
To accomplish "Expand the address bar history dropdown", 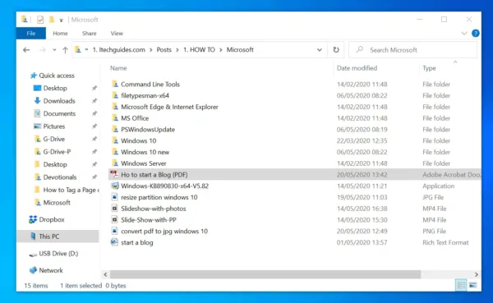I will click(x=320, y=50).
